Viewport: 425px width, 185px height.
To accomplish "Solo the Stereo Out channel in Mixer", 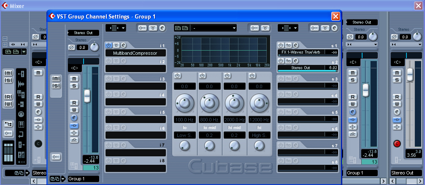I will tap(397, 80).
